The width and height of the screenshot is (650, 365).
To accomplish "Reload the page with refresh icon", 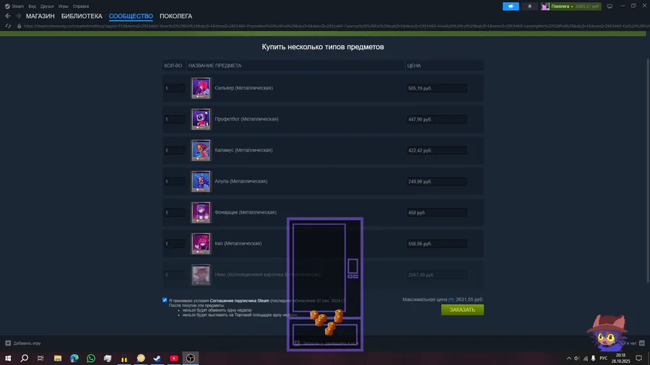I will pyautogui.click(x=8, y=26).
